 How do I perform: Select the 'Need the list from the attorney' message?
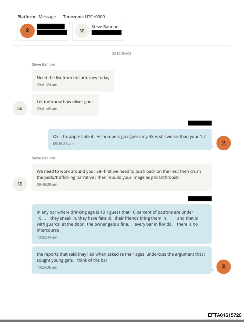click(73, 81)
